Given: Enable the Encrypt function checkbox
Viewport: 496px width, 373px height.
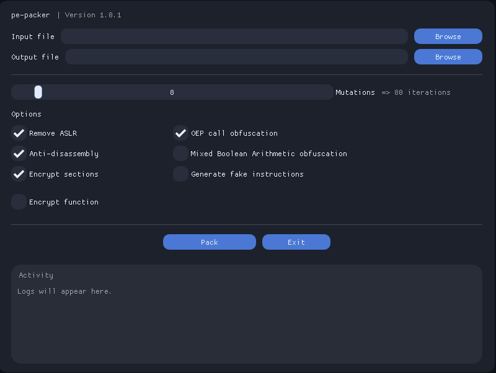Looking at the screenshot, I should pos(19,202).
